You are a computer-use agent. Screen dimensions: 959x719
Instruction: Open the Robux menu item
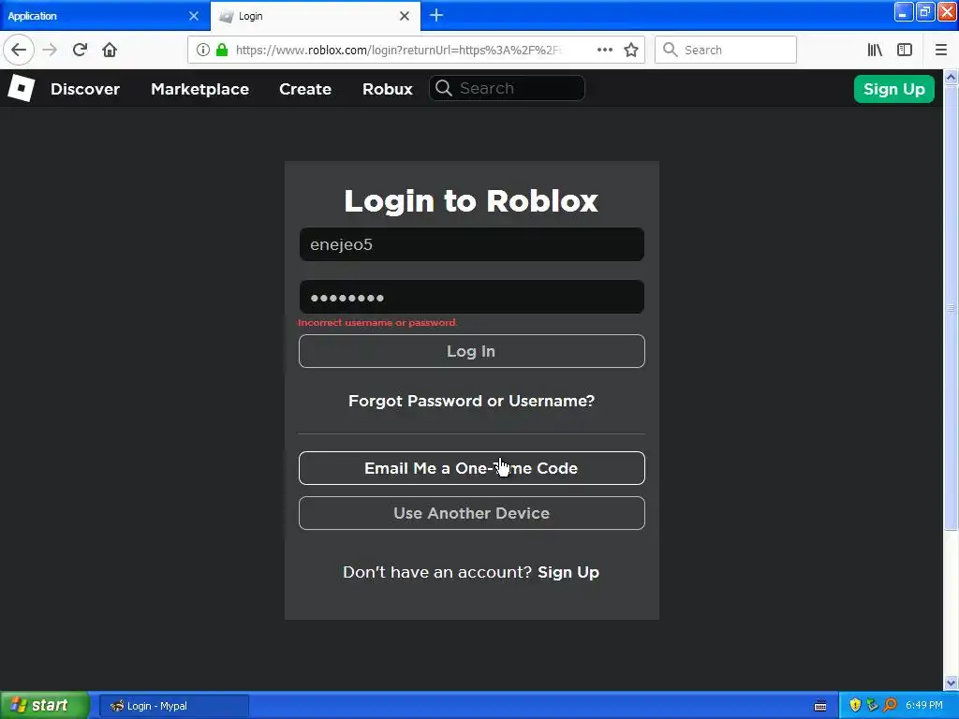tap(387, 89)
